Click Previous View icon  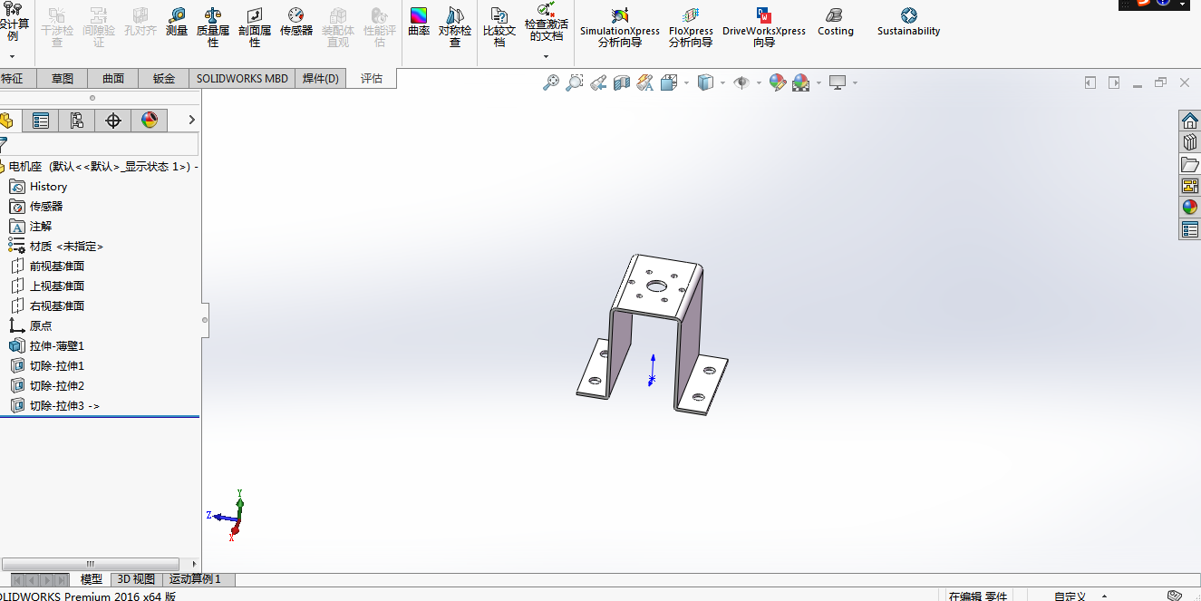point(598,83)
